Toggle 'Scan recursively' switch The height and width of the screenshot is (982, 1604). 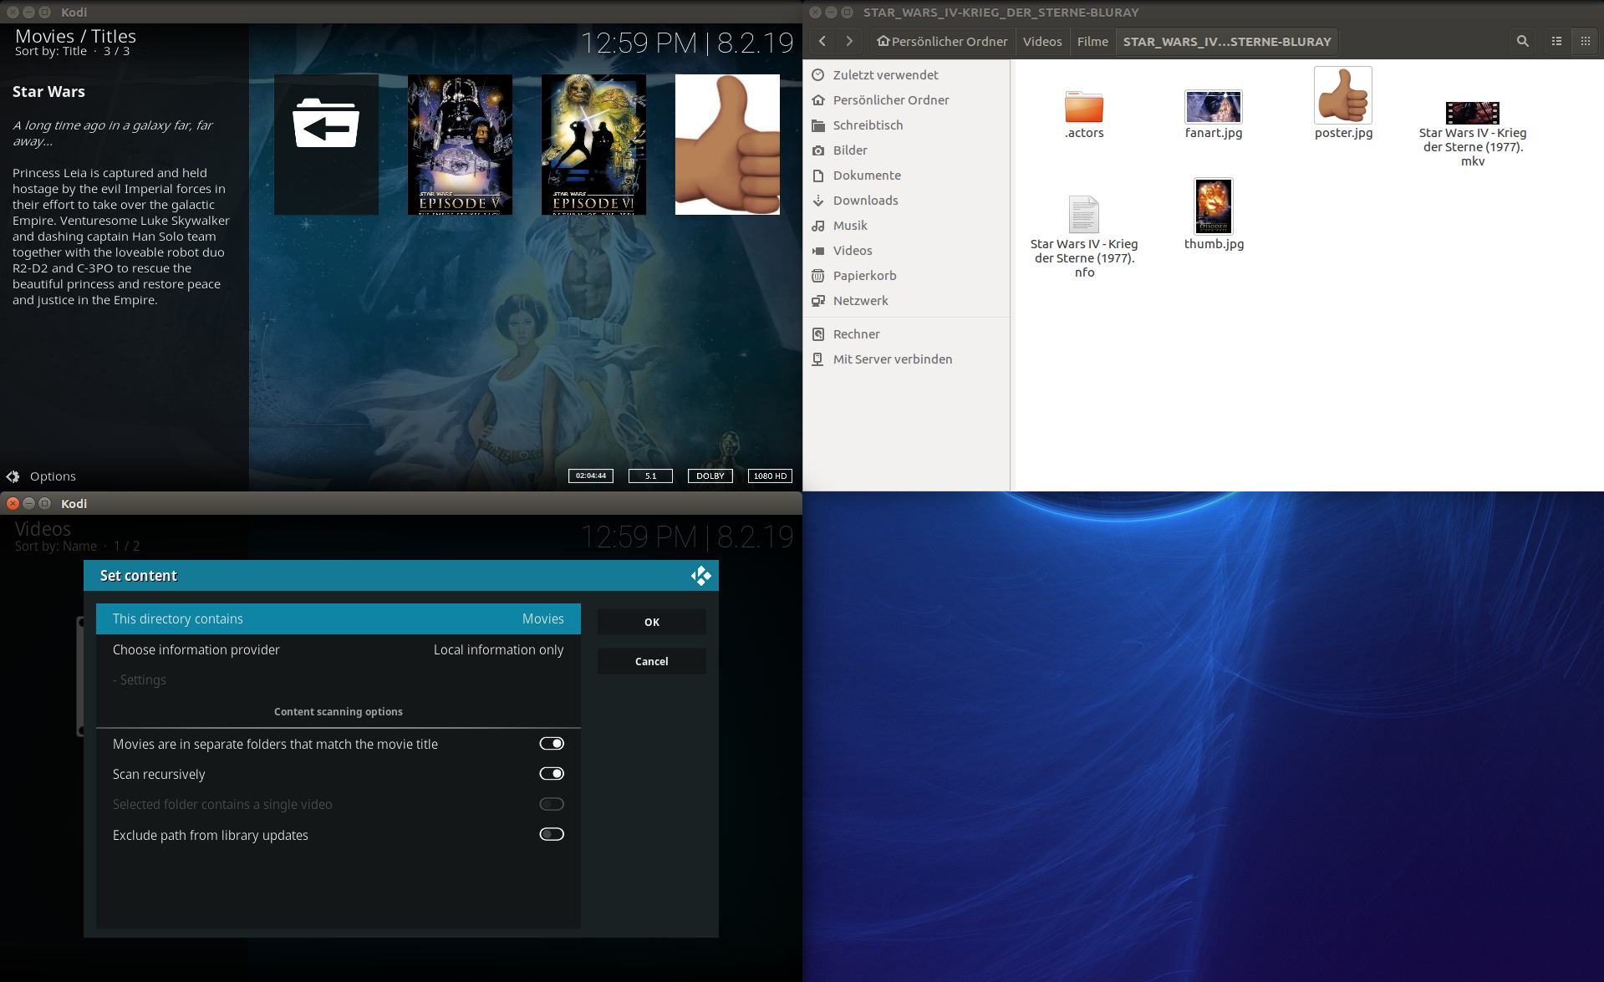click(552, 774)
